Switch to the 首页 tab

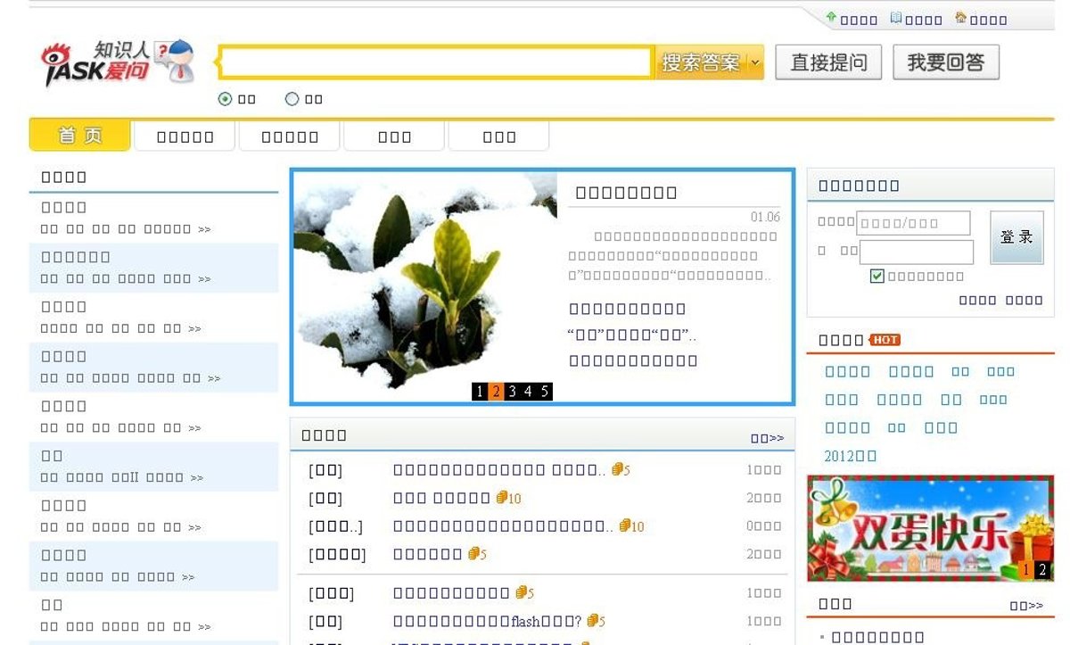[80, 136]
